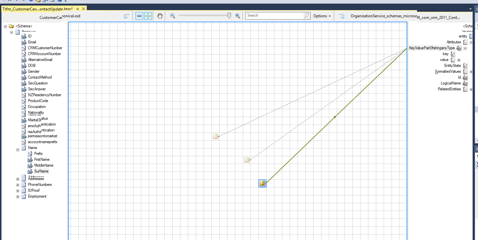Select the Id element in destination schema
Screen dimensions: 478x240
point(459,77)
